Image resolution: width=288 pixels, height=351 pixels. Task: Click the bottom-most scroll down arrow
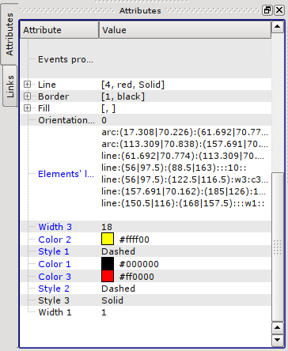click(x=278, y=340)
